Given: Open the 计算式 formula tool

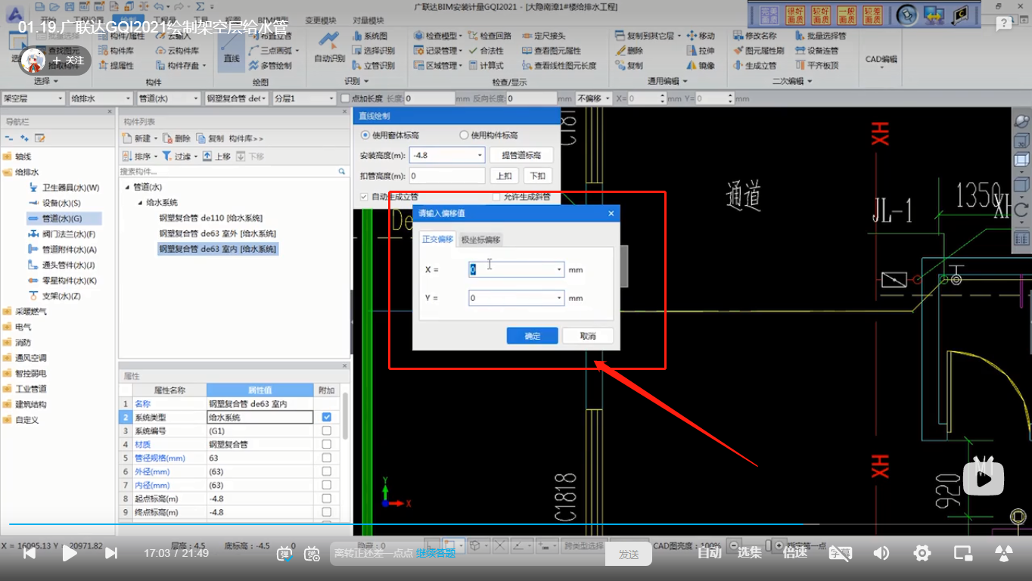Looking at the screenshot, I should point(485,66).
